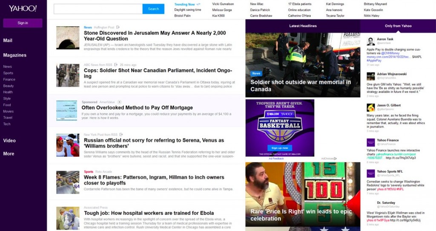Image resolution: width=436 pixels, height=231 pixels.
Task: Open Week 8 Flames headline
Action: [154, 180]
